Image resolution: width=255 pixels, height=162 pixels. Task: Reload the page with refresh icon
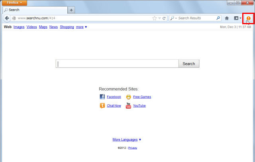[164, 18]
